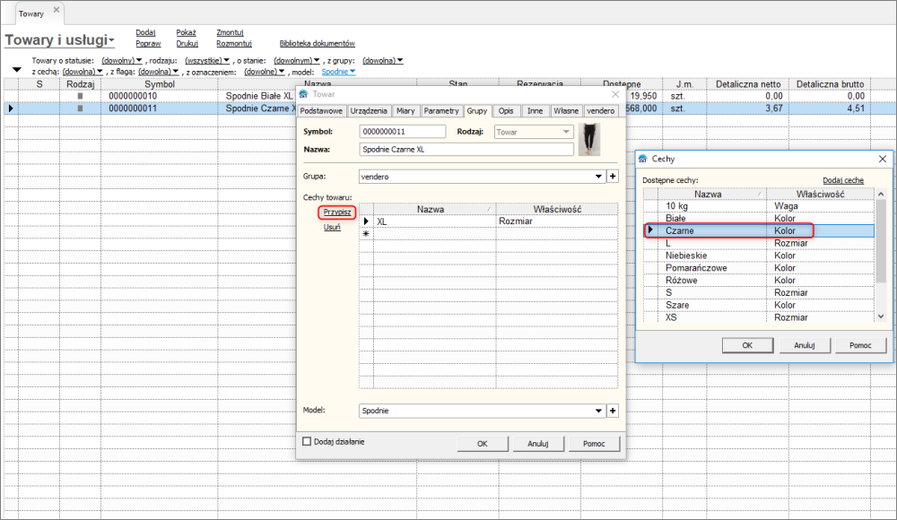The image size is (897, 520).
Task: Switch to the Podstawowe tab
Action: (x=321, y=111)
